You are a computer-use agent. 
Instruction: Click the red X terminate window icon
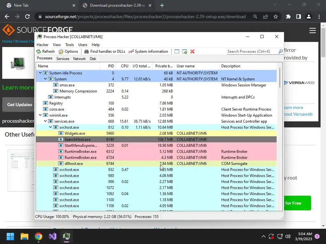(192, 51)
